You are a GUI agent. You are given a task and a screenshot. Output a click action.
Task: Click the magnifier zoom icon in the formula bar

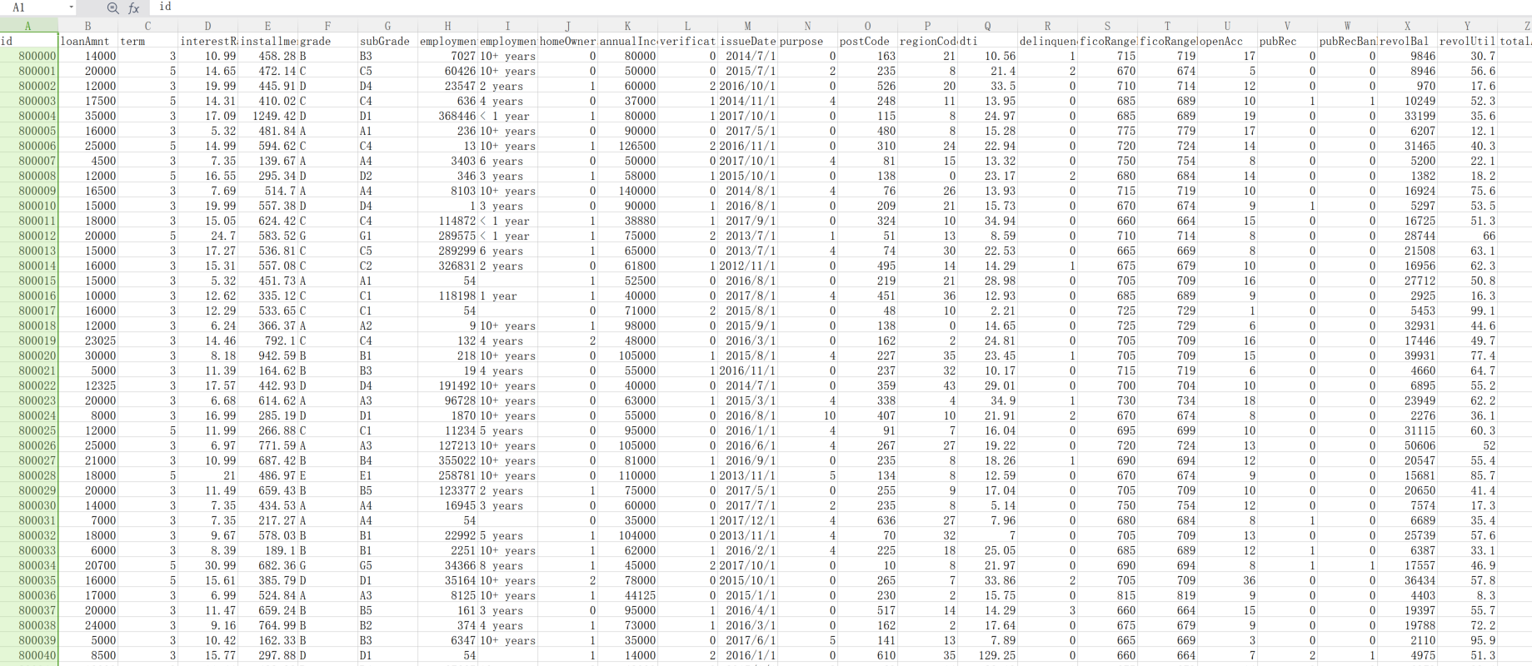(113, 7)
